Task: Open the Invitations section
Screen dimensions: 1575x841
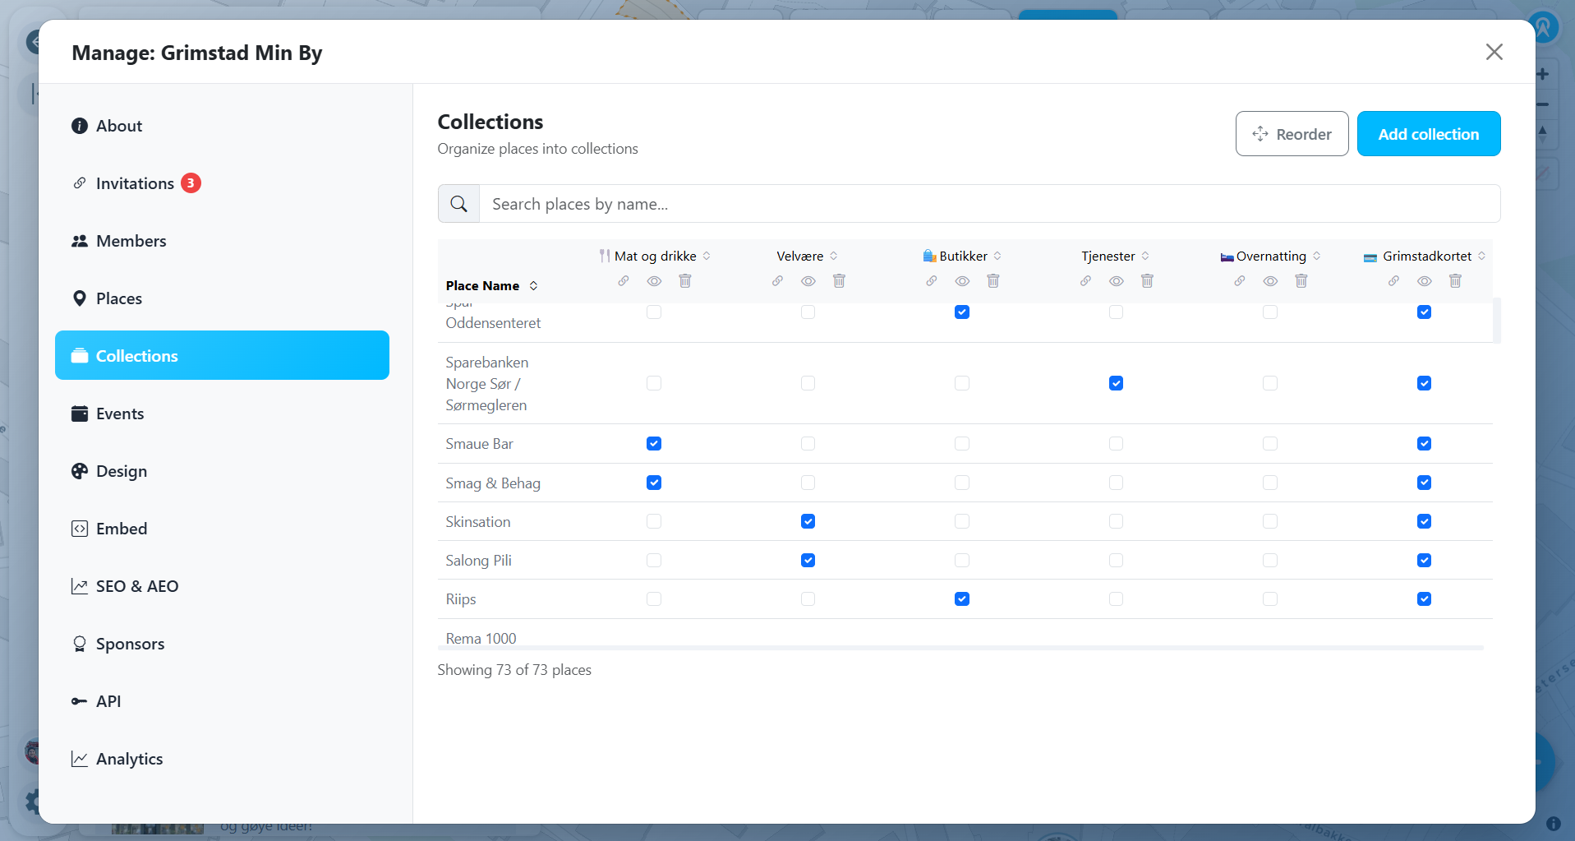Action: point(222,183)
